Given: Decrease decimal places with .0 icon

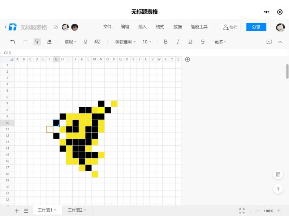Looking at the screenshot, I should pyautogui.click(x=85, y=42).
